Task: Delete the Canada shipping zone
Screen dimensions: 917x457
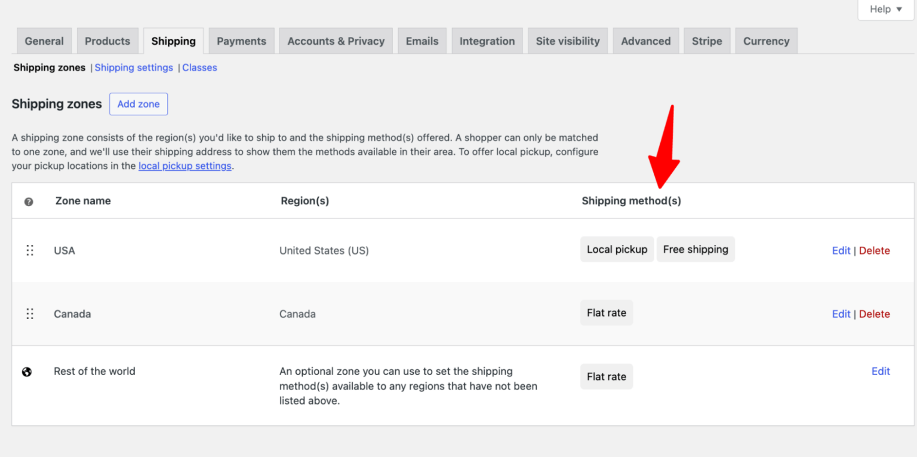Action: 875,314
